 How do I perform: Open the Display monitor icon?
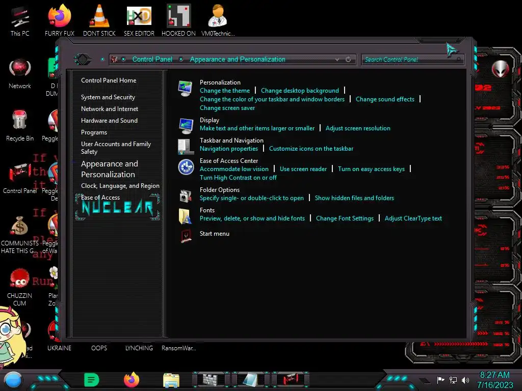[x=186, y=126]
